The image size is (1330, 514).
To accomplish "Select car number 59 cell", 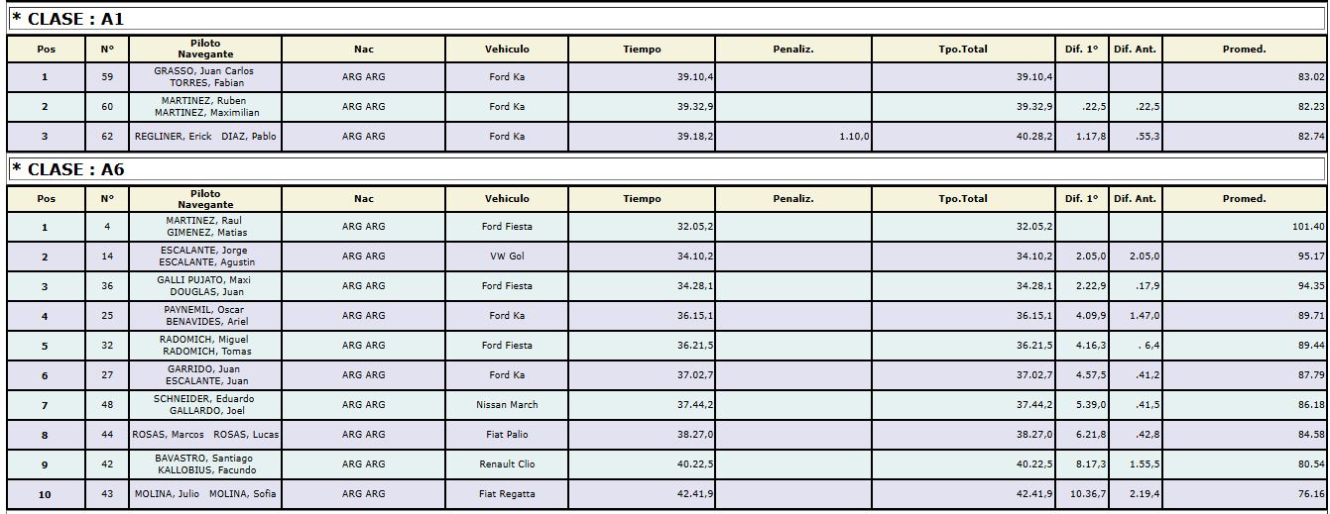I will (x=107, y=77).
